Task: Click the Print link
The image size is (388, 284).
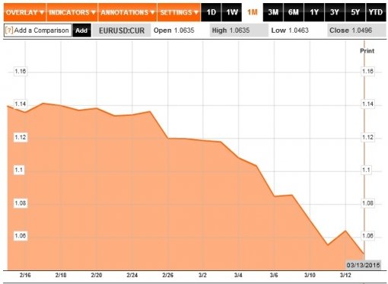Action: pyautogui.click(x=367, y=51)
